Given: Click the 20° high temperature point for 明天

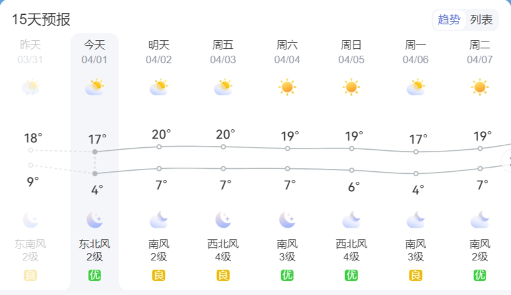Looking at the screenshot, I should [159, 147].
